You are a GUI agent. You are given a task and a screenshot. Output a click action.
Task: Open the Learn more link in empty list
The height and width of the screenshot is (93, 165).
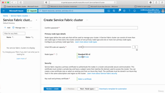(x=21, y=59)
